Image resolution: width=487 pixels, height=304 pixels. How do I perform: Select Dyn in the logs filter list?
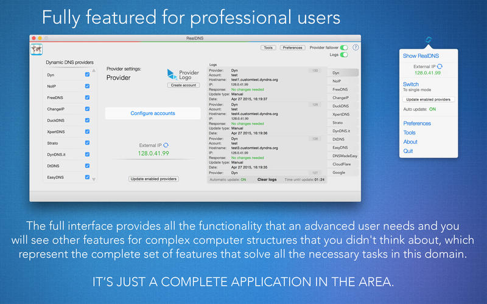[343, 73]
